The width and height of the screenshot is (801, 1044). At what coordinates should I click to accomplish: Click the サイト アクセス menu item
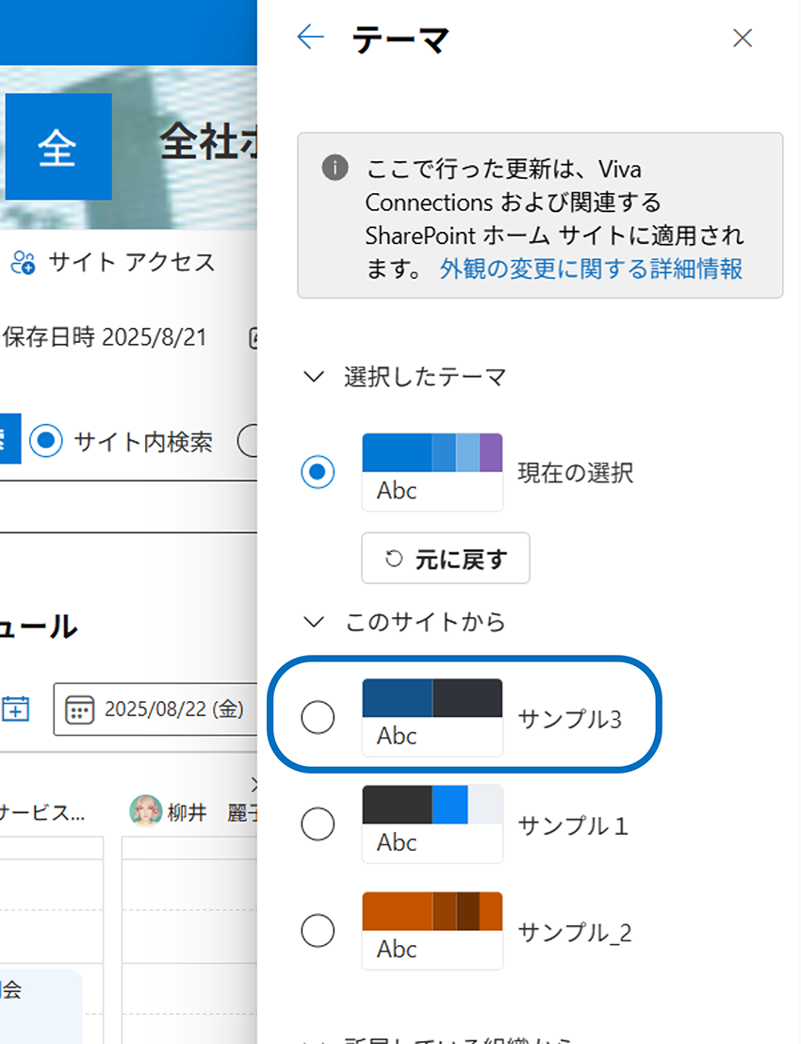[x=131, y=262]
